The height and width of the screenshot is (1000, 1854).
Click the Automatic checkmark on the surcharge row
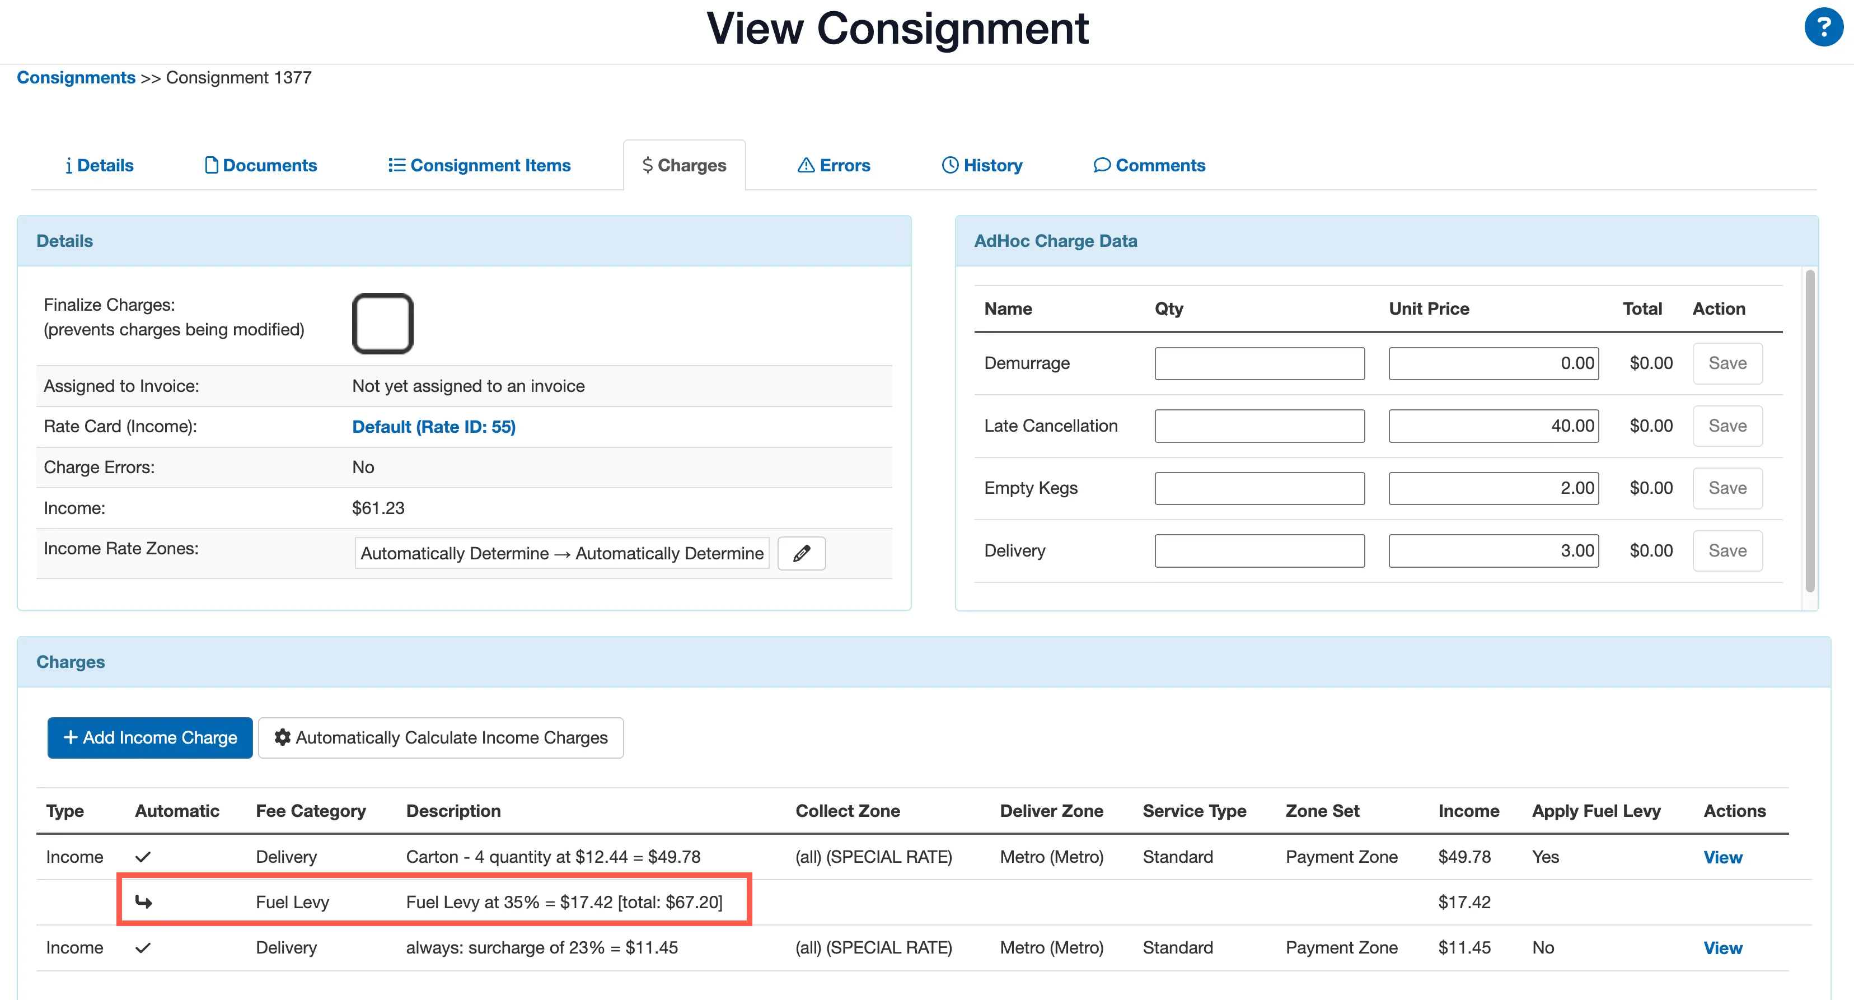[143, 947]
